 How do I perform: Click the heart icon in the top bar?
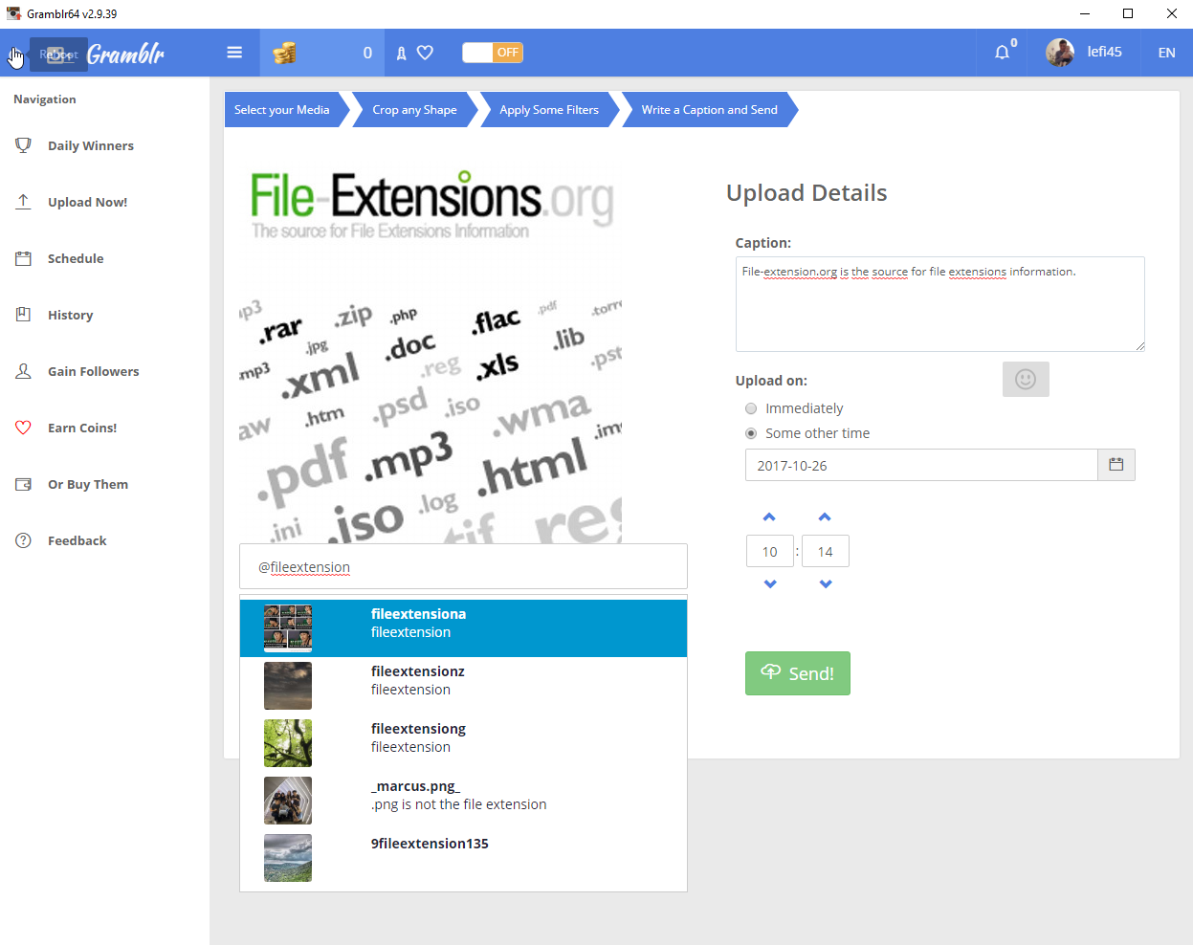click(425, 53)
